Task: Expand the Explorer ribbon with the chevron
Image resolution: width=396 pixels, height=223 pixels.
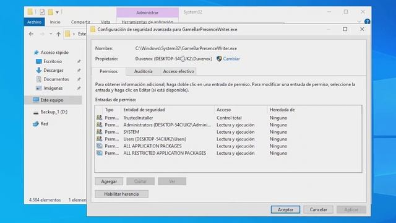Action: 359,22
